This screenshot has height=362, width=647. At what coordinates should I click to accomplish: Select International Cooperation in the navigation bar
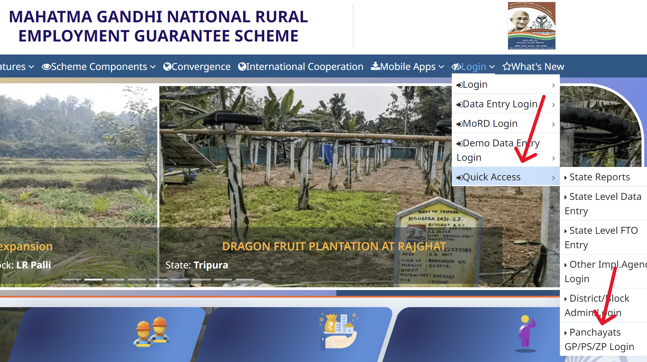(x=301, y=67)
